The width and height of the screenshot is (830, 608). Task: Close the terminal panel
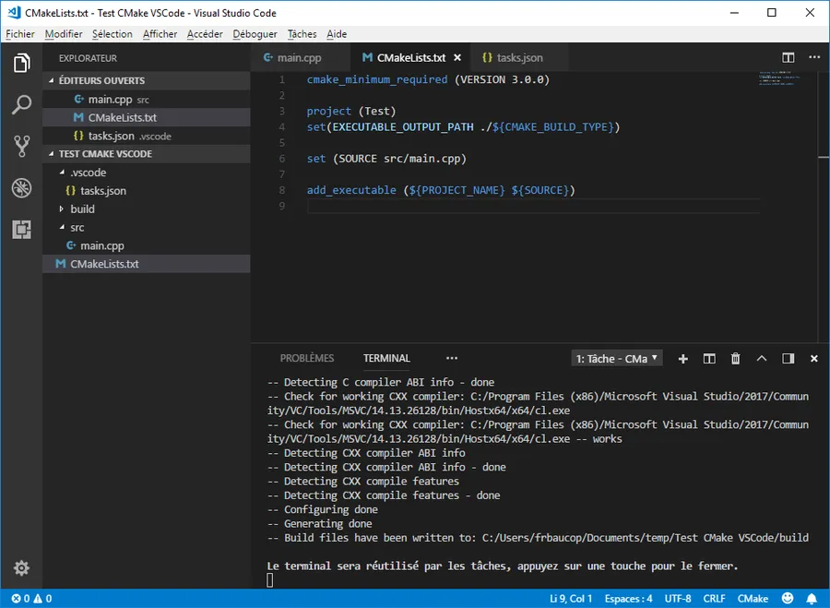[814, 359]
